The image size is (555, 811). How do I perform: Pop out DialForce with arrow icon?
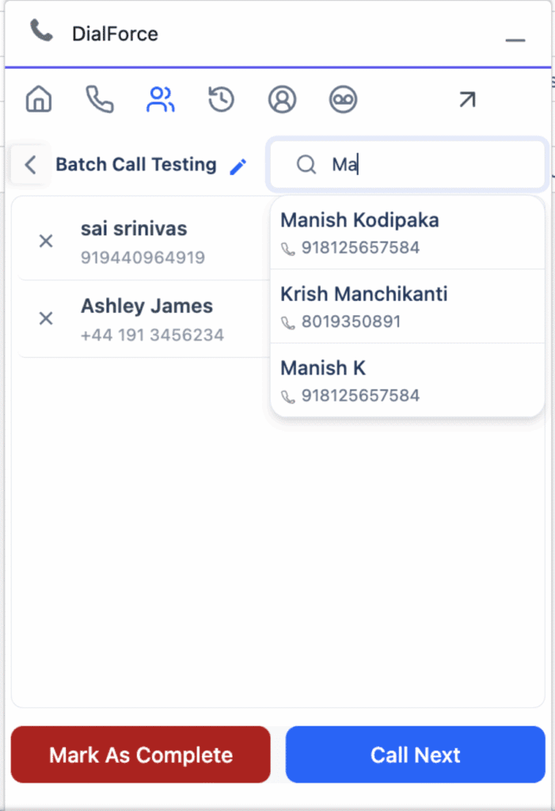tap(467, 100)
